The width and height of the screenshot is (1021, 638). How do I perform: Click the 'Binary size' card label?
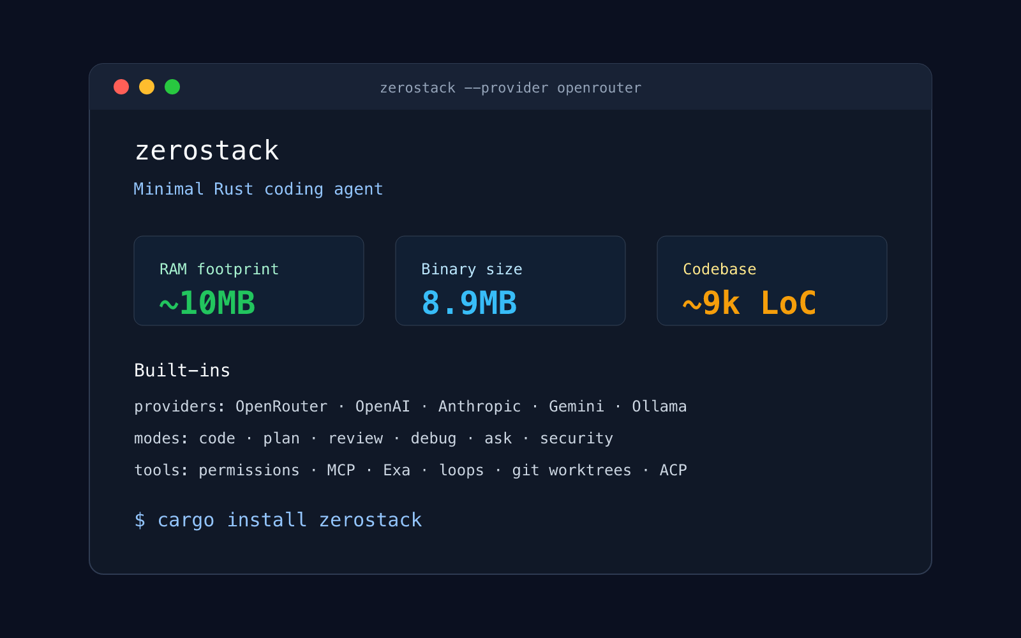coord(472,269)
